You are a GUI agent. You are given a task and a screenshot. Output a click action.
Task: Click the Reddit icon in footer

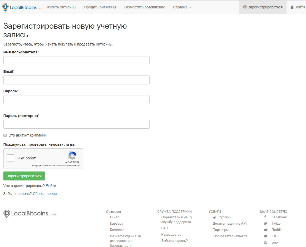[x=265, y=230]
